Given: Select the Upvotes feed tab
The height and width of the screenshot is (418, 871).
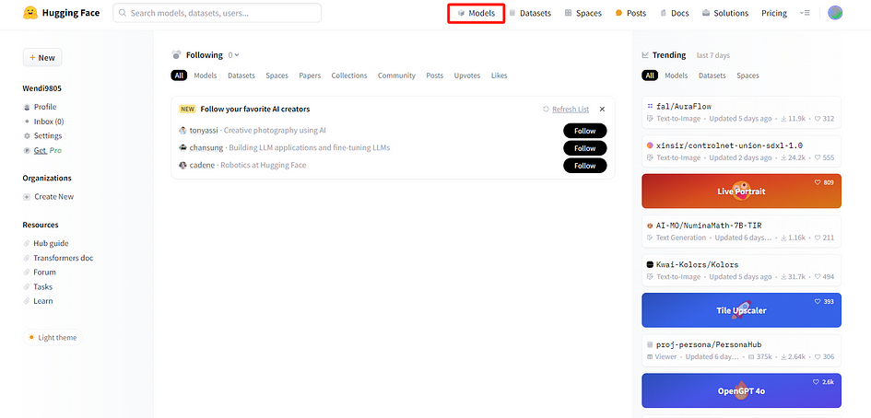Looking at the screenshot, I should pyautogui.click(x=467, y=75).
